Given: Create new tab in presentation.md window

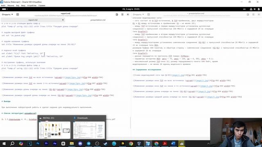Looking at the screenshot, I should [149, 15].
